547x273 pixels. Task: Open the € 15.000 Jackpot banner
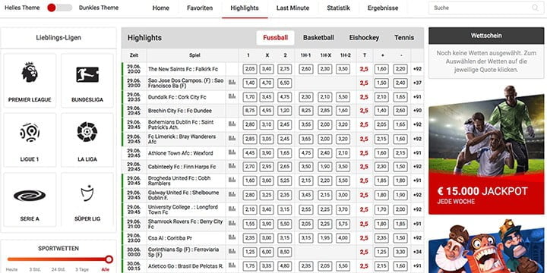coord(486,150)
